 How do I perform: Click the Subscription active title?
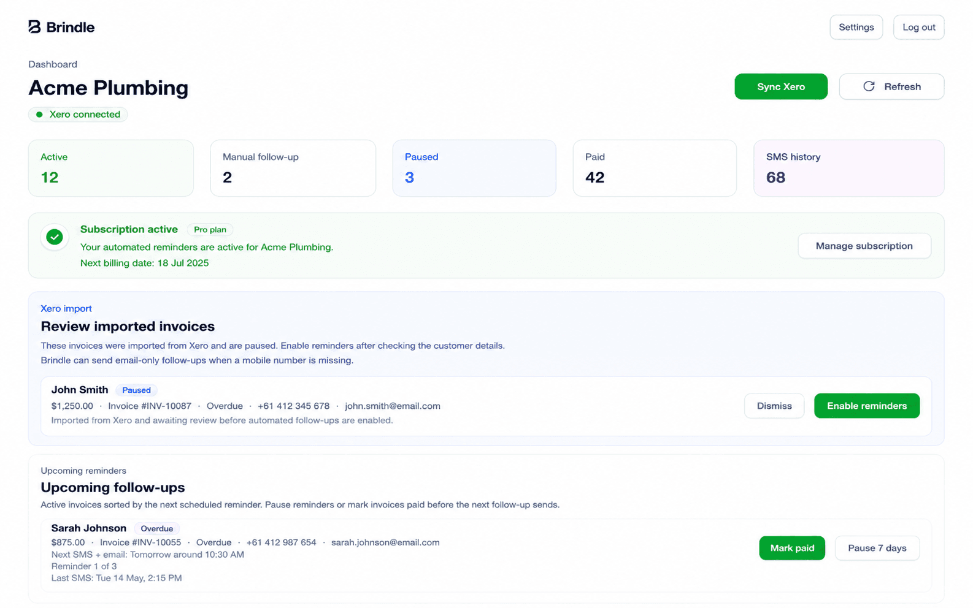coord(129,229)
